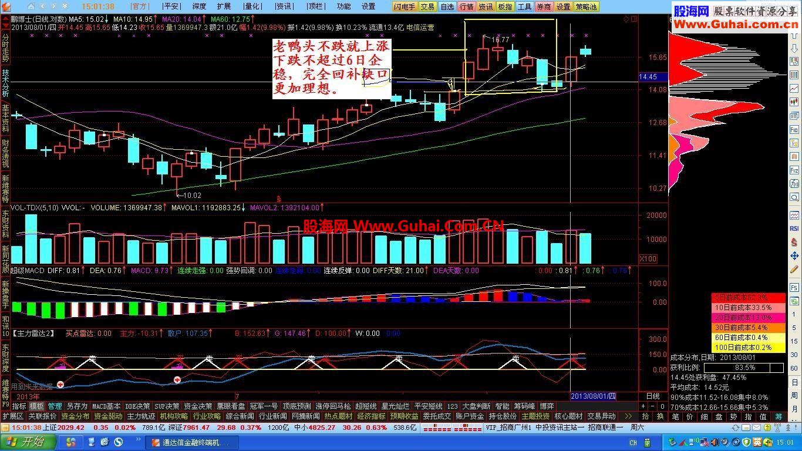Screen dimensions: 802x451
Task: Click the 2013/08/01 date marker on timeline
Action: pos(594,396)
